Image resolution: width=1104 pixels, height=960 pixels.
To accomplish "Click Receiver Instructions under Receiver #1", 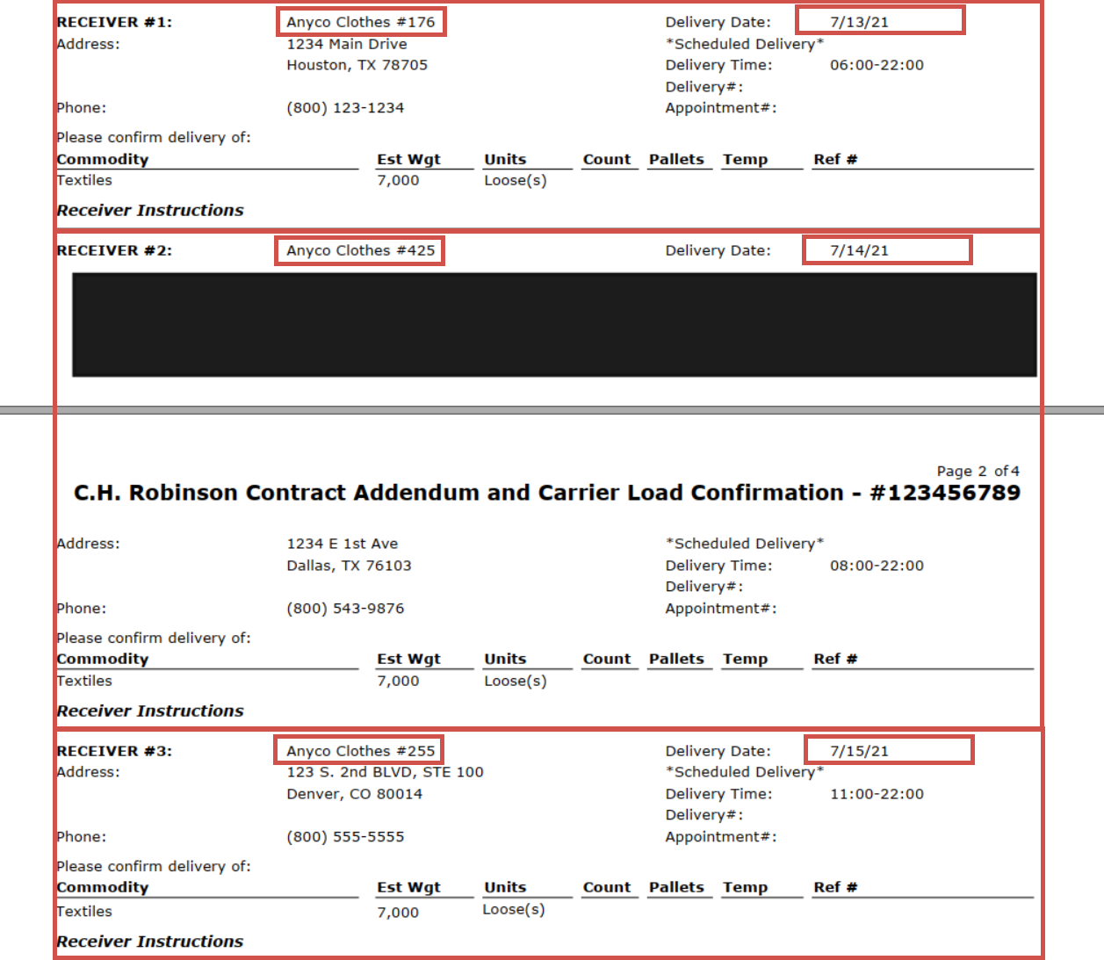I will (x=150, y=210).
